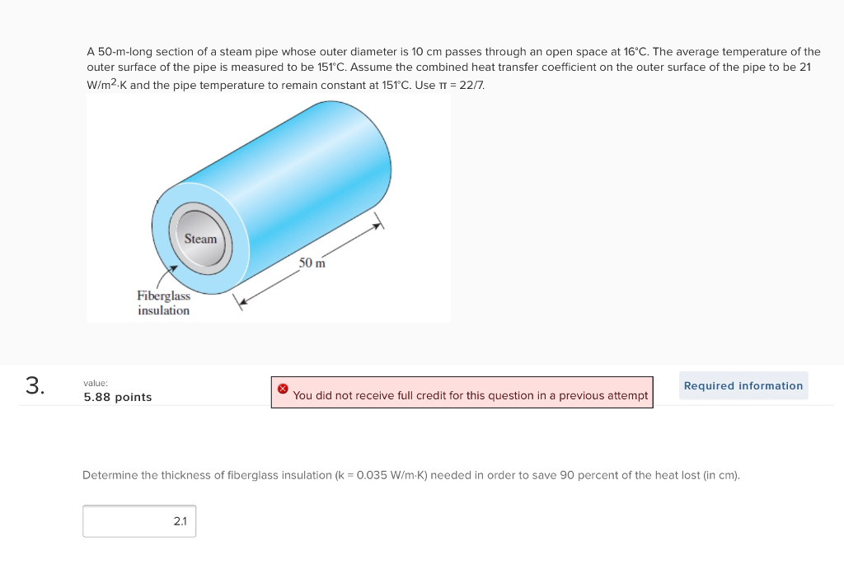844x564 pixels.
Task: Click the steam pipe figure thumbnail
Action: click(x=268, y=206)
